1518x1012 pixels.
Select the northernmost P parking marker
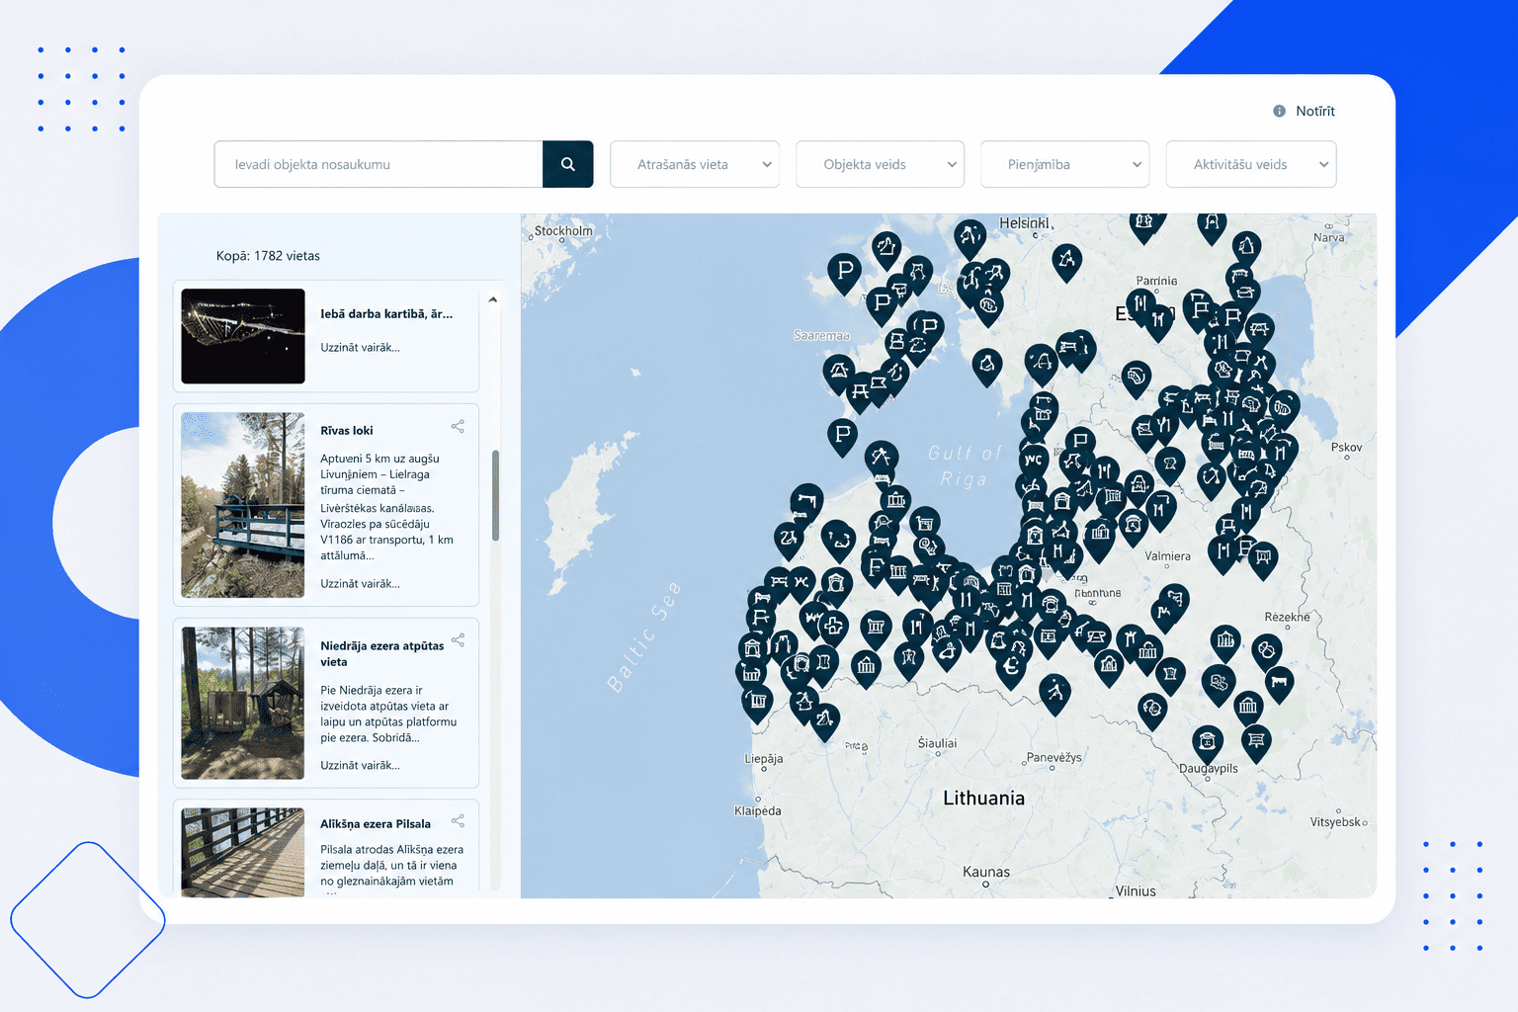tap(845, 273)
